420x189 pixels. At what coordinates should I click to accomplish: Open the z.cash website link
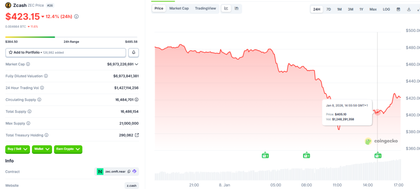(132, 185)
